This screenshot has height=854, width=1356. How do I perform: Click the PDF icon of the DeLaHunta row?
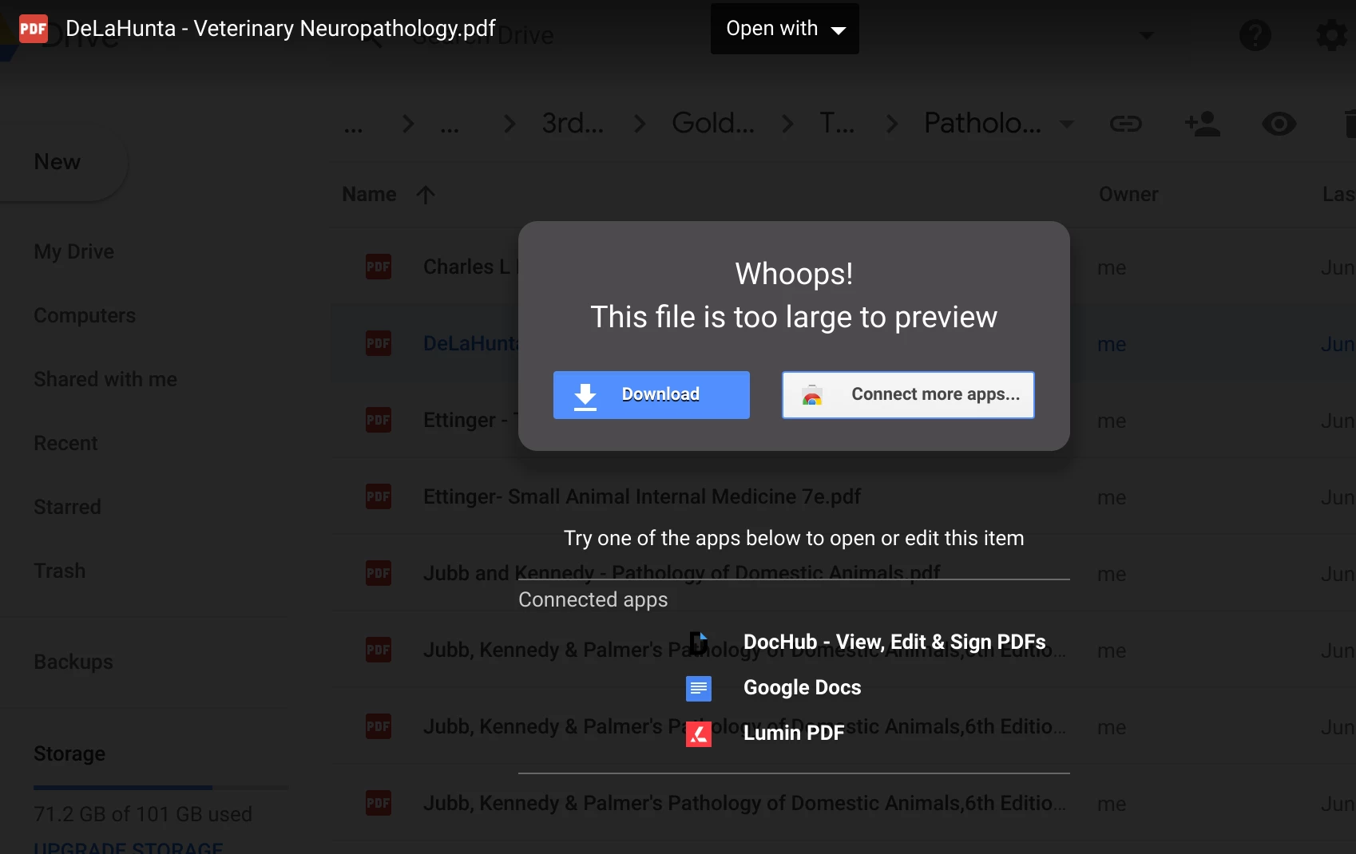tap(379, 343)
